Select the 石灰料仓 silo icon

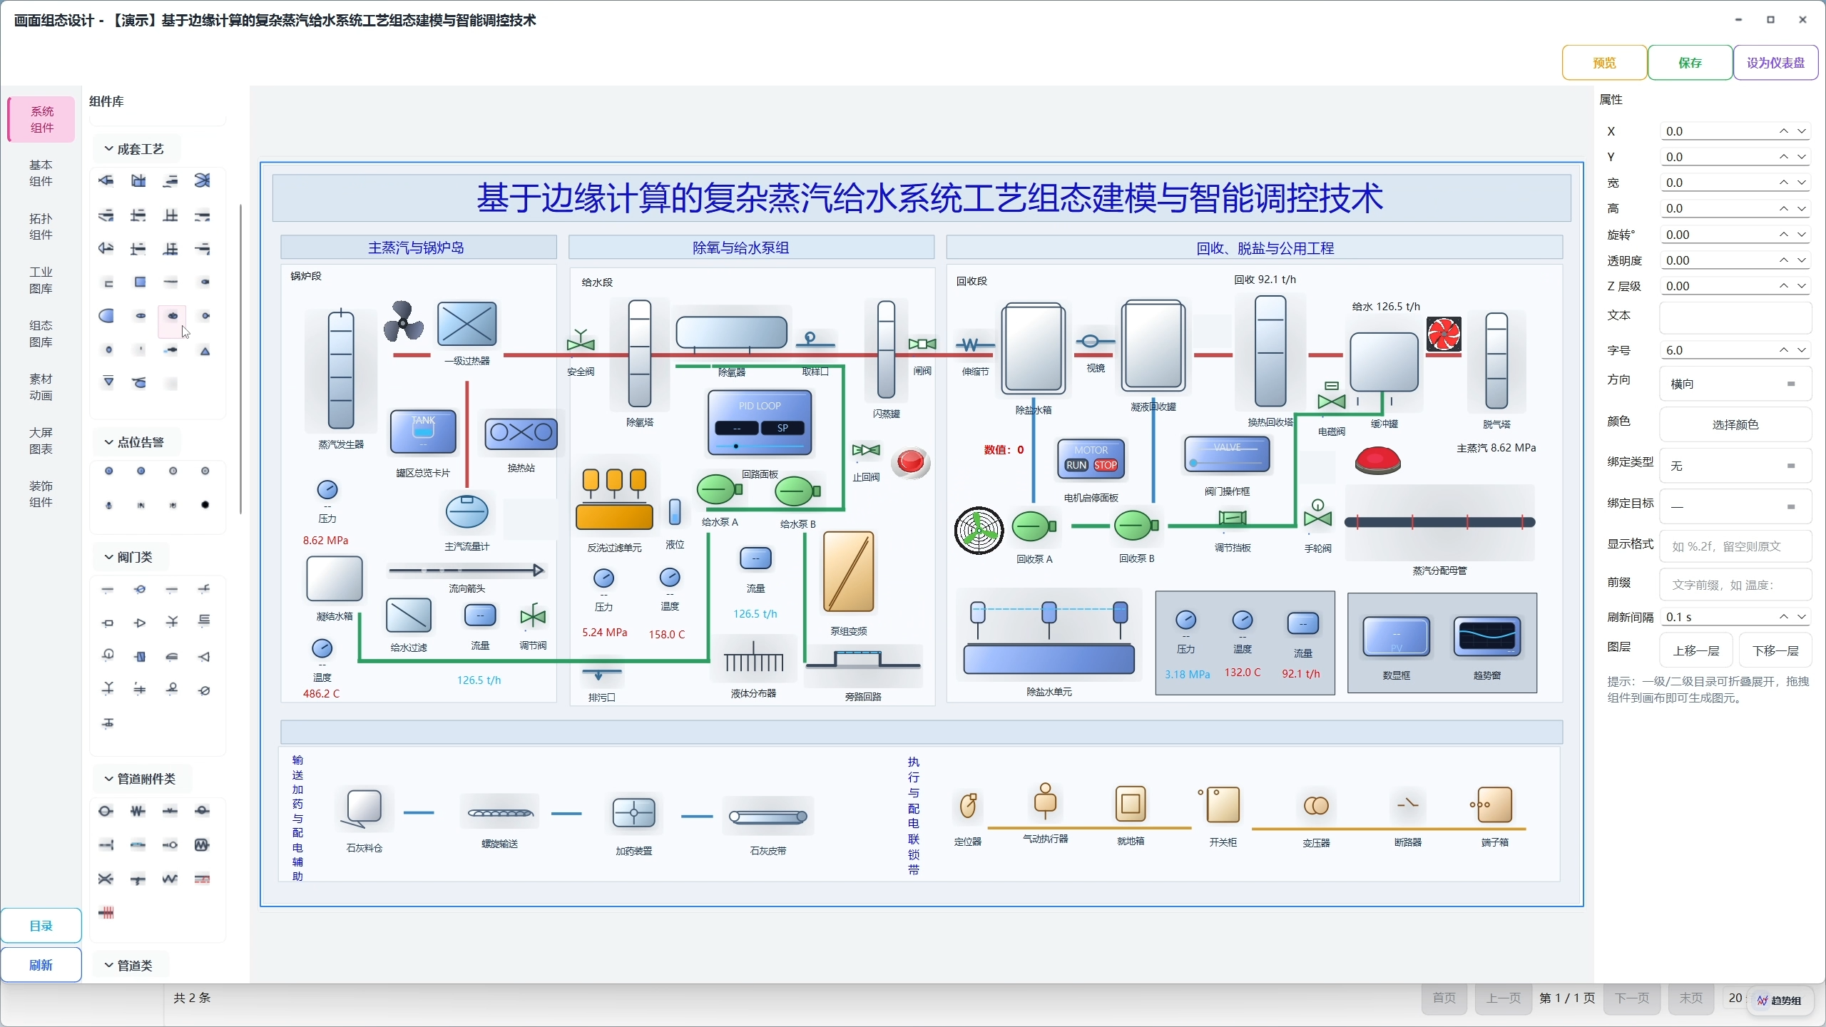tap(364, 809)
